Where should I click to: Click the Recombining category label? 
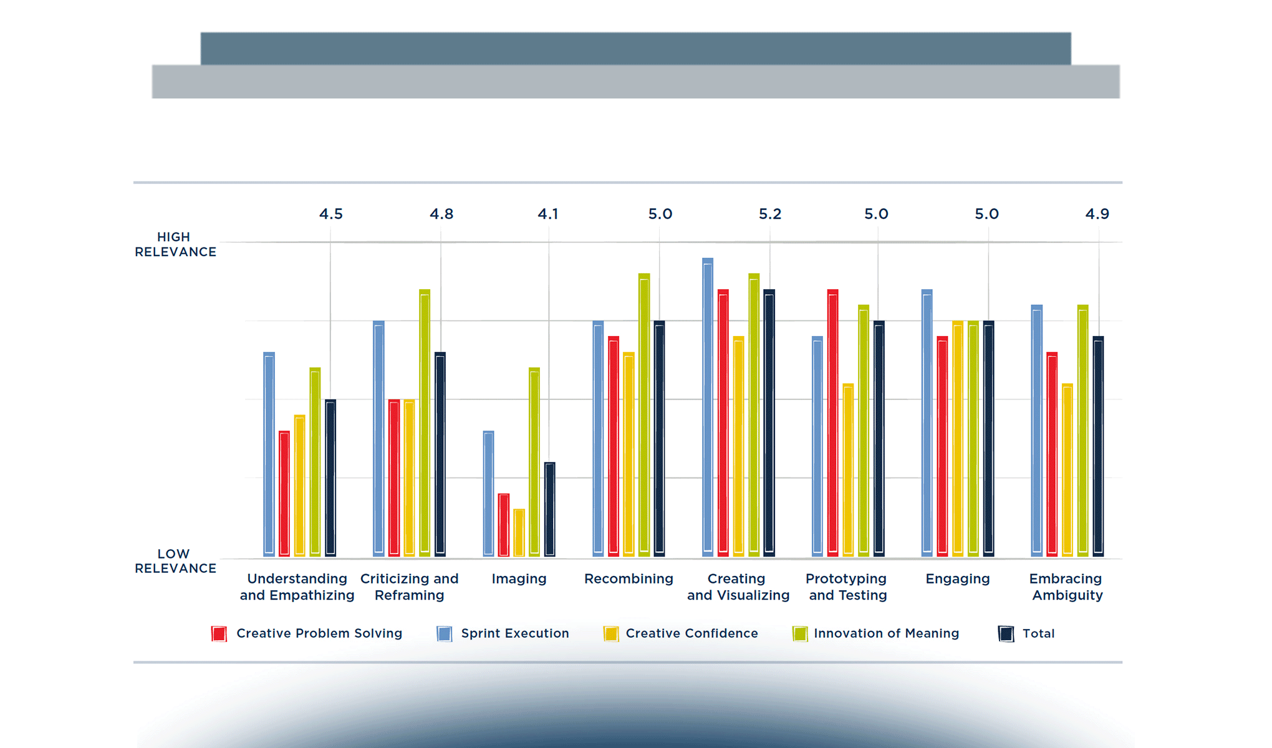pos(629,578)
